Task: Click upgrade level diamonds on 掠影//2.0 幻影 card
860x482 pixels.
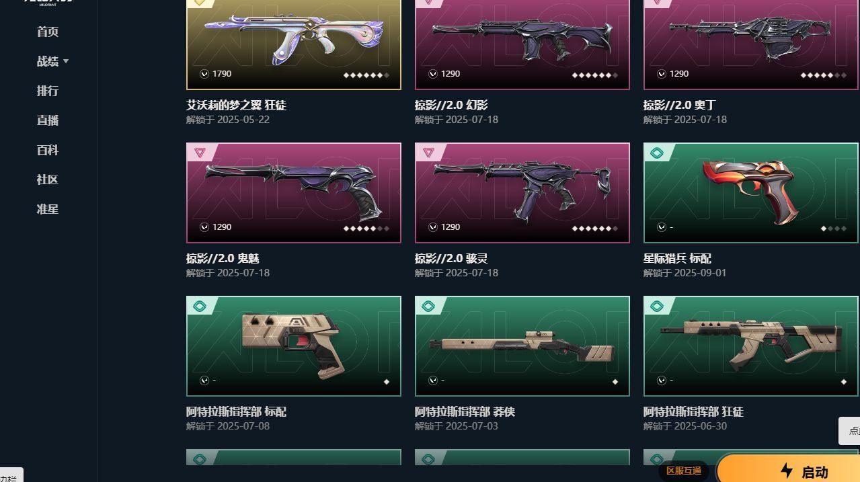Action: point(595,75)
